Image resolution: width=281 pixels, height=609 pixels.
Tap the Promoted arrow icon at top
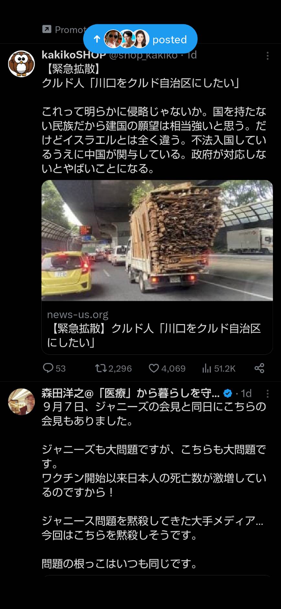47,29
